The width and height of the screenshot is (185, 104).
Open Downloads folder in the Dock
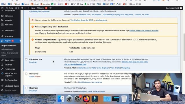[x=107, y=99]
